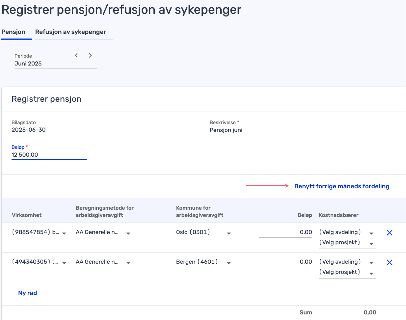Delete the Oslo row with X icon
406x320 pixels.
pos(389,233)
